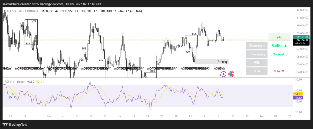
Task: Click the high value H108,556.13
Action: [x=69, y=11]
